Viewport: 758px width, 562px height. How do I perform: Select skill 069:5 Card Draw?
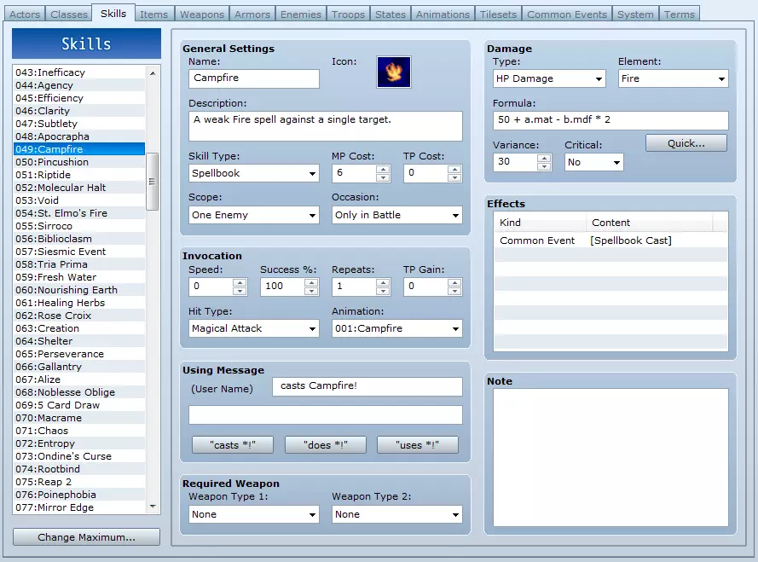click(x=79, y=405)
